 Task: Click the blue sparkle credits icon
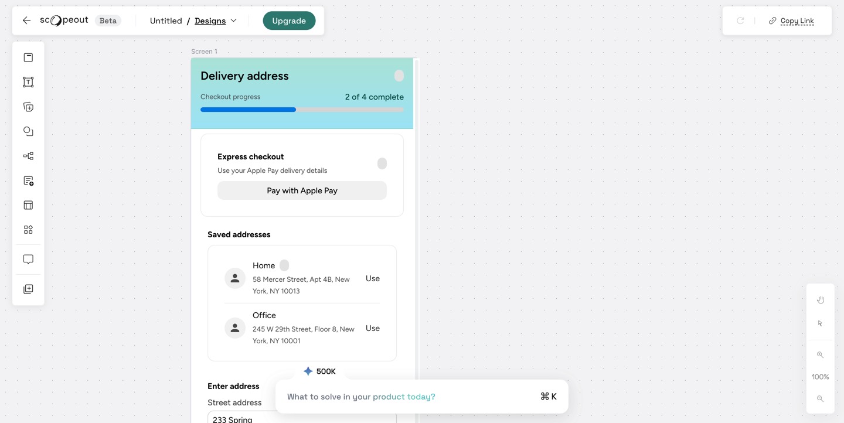(308, 371)
